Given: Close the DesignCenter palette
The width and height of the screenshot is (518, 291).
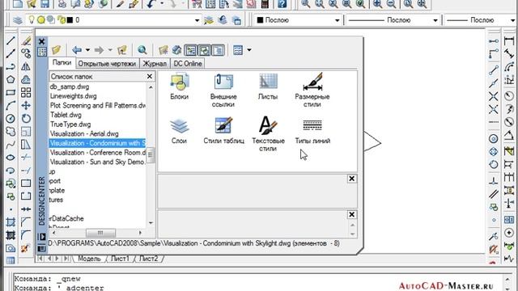Looking at the screenshot, I should 41,41.
